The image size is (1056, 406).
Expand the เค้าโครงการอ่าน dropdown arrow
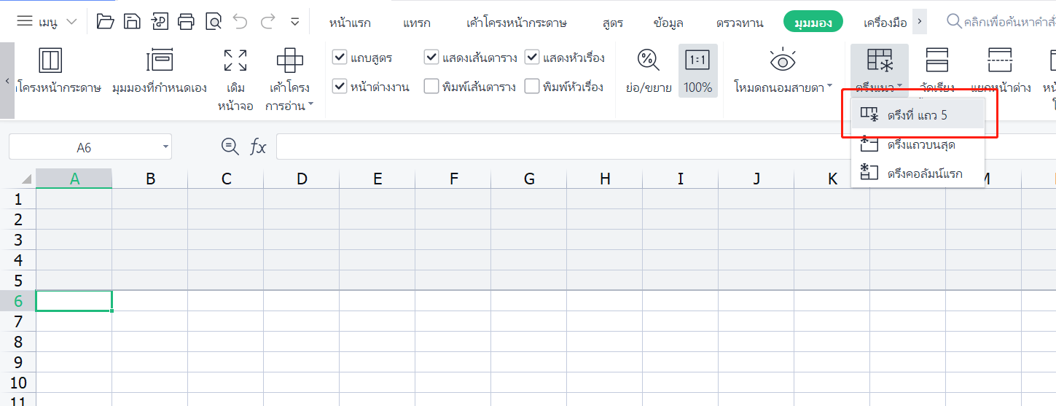[x=311, y=106]
